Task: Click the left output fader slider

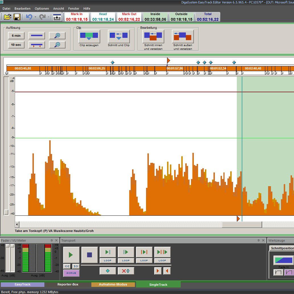Action: click(x=8, y=246)
